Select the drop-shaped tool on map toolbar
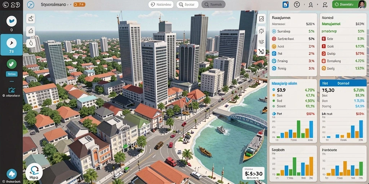The width and height of the screenshot is (369, 184). point(31,43)
